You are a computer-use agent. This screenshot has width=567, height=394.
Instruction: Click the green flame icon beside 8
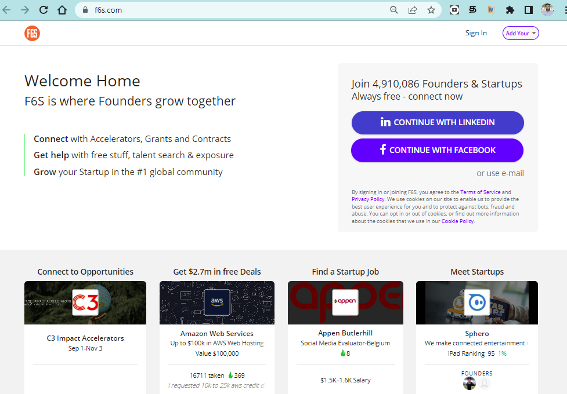click(x=343, y=353)
